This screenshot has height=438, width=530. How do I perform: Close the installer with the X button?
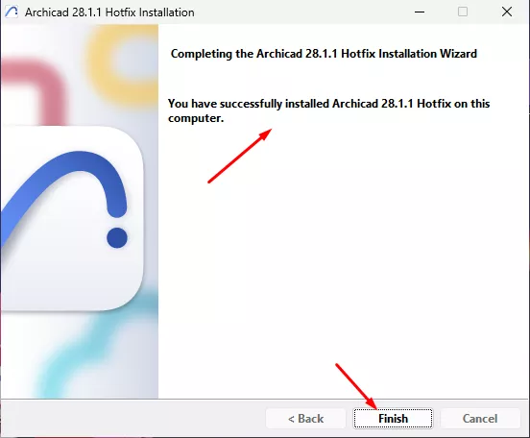(507, 12)
